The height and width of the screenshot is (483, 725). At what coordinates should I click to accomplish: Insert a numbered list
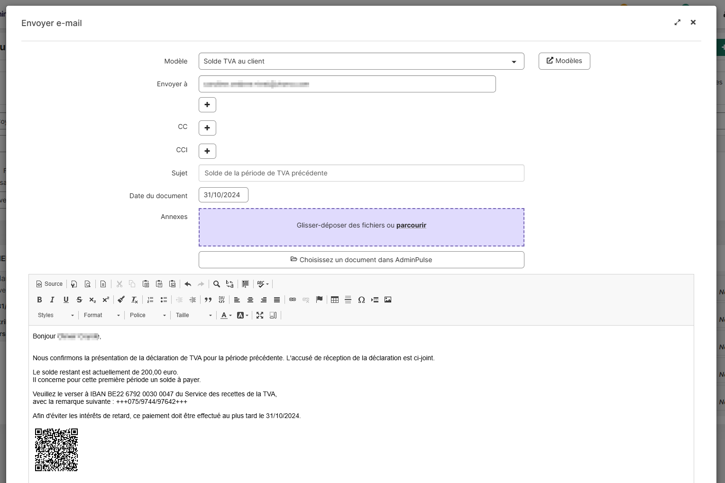tap(150, 300)
